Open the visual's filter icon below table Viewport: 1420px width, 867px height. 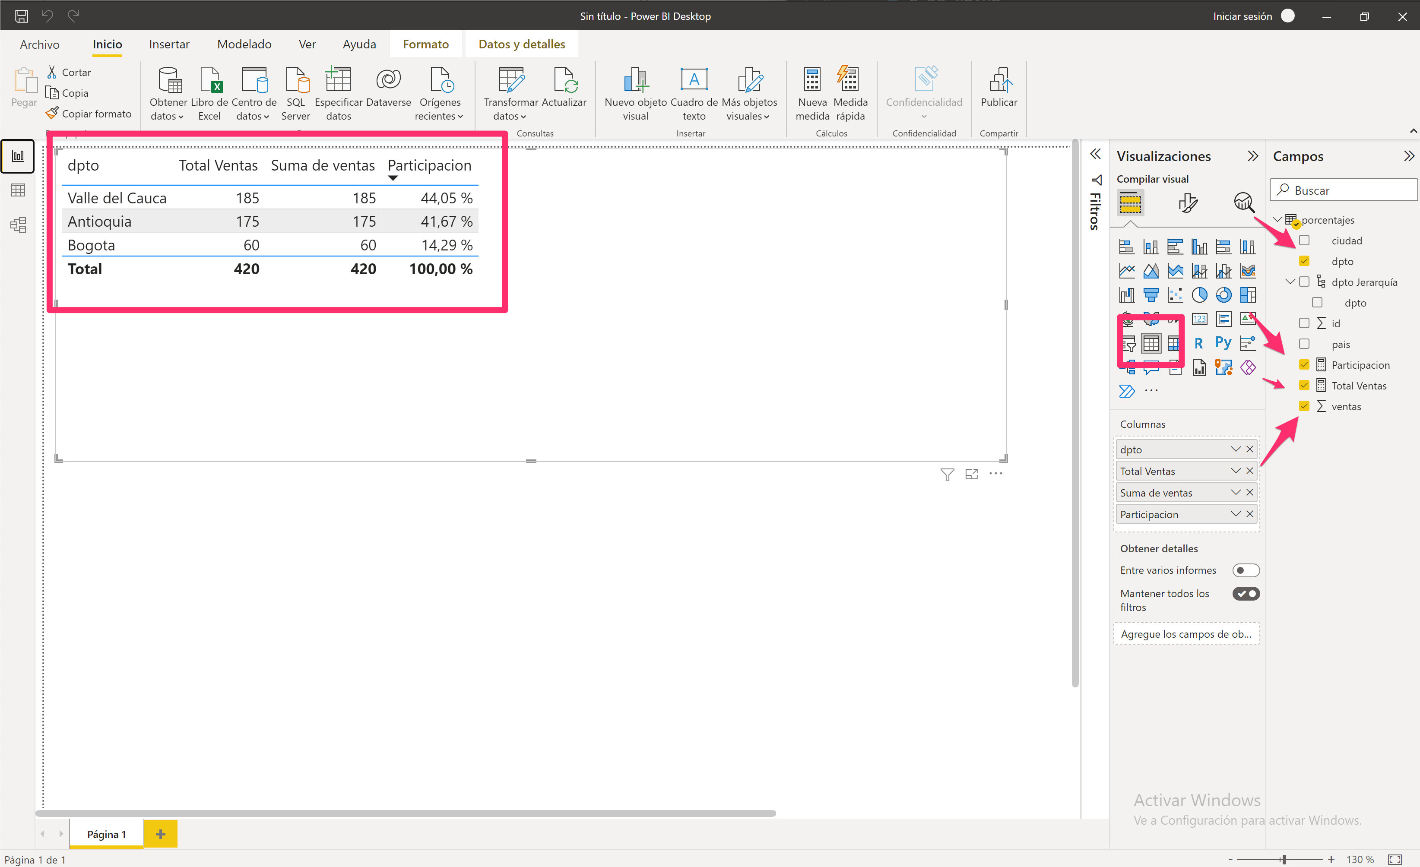(x=947, y=474)
